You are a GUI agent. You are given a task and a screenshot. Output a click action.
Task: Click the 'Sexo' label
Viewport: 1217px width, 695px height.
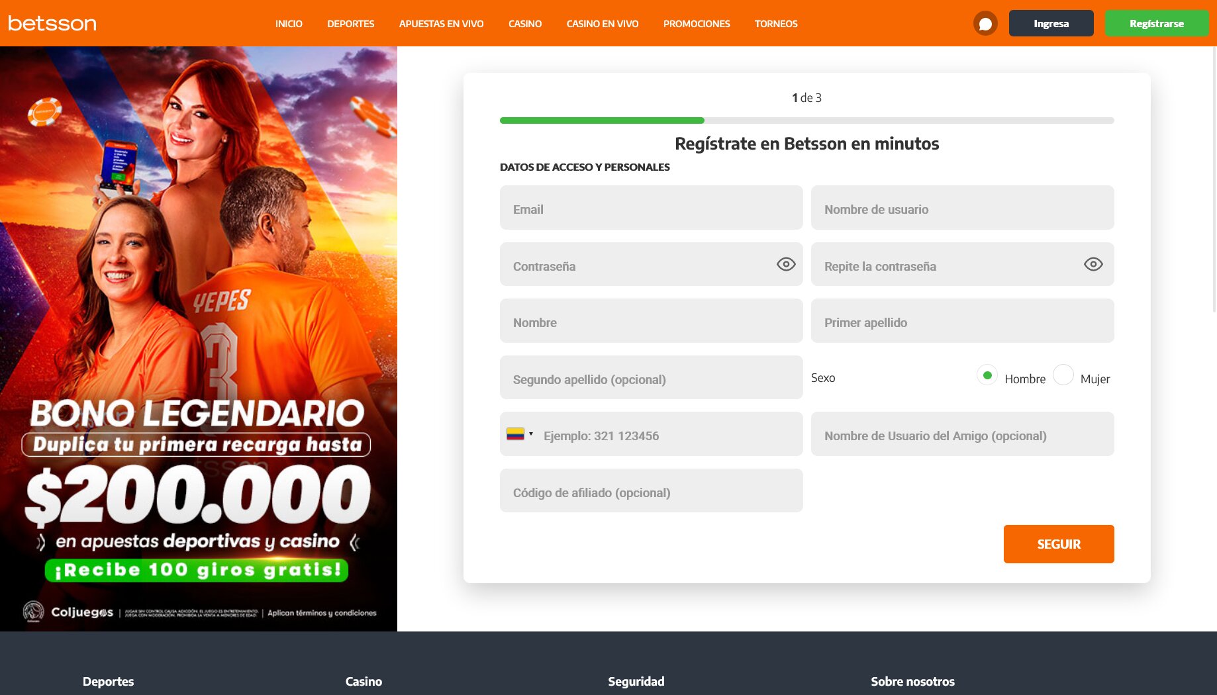(x=823, y=378)
